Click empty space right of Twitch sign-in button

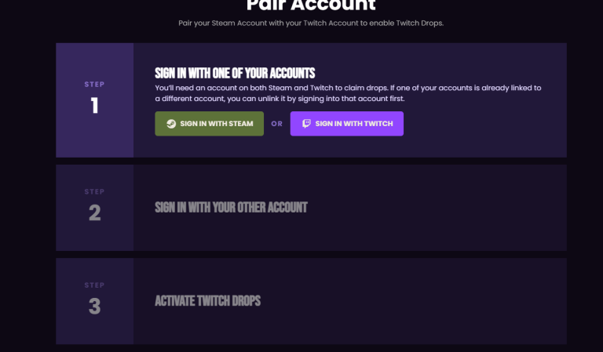pyautogui.click(x=479, y=124)
